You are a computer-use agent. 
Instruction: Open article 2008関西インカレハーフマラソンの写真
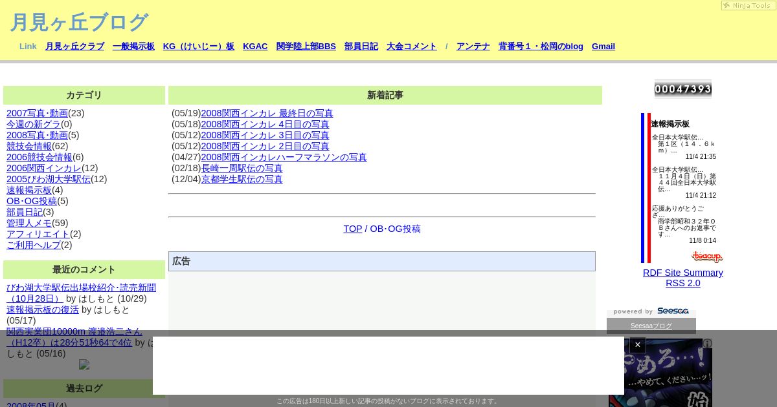pos(284,157)
